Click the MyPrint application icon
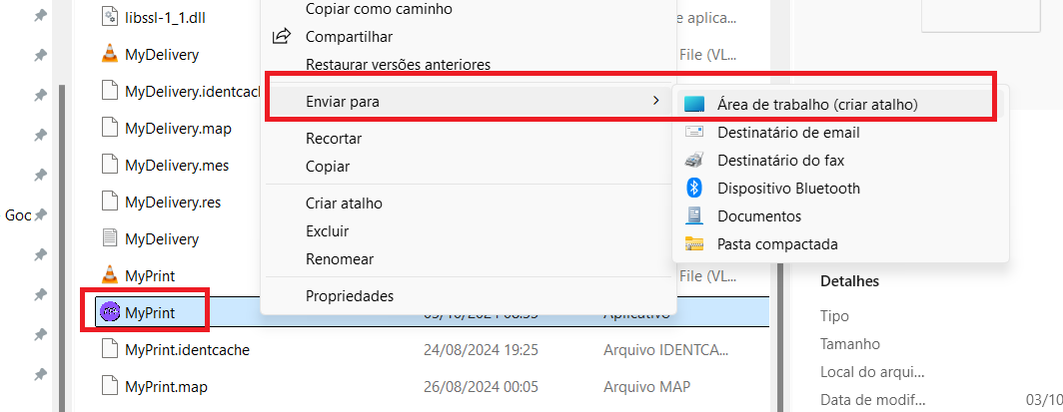 [x=110, y=312]
